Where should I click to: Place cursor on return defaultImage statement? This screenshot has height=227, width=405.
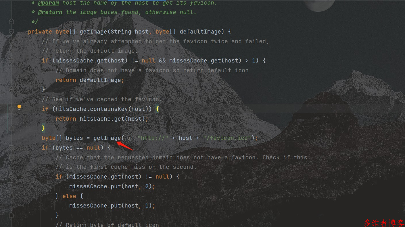(x=90, y=80)
